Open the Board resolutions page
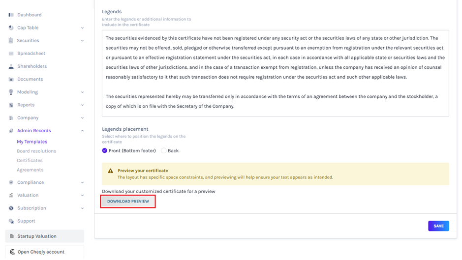The width and height of the screenshot is (462, 260). point(36,151)
